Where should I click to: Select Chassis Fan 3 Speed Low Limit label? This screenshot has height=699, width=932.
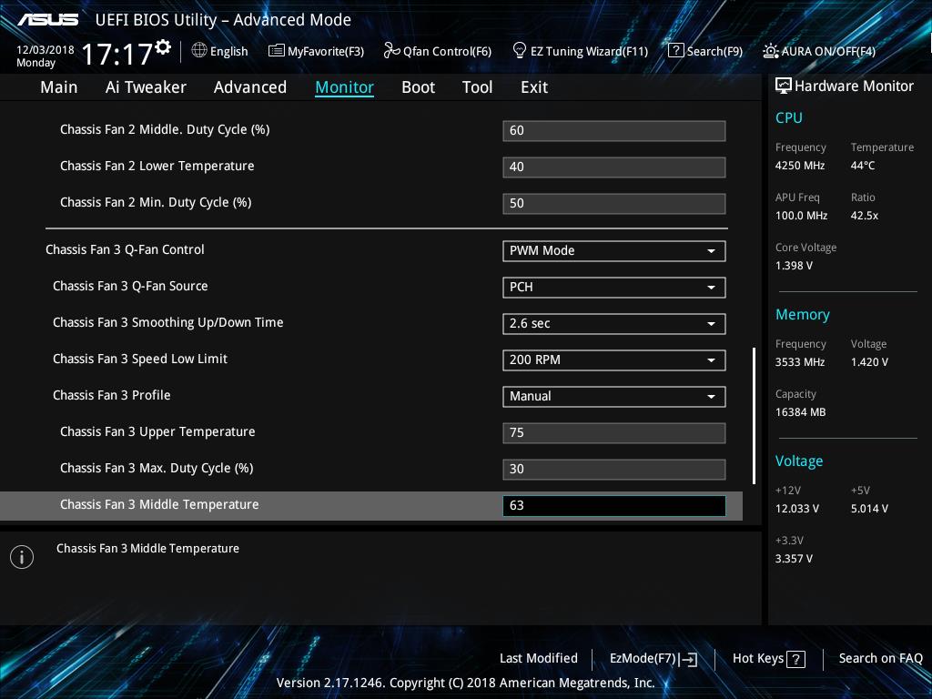pyautogui.click(x=139, y=359)
